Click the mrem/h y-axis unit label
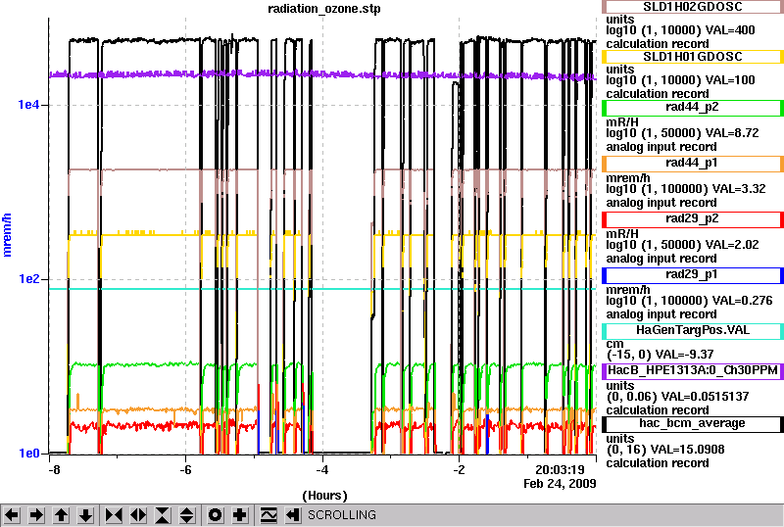This screenshot has height=527, width=784. click(7, 235)
